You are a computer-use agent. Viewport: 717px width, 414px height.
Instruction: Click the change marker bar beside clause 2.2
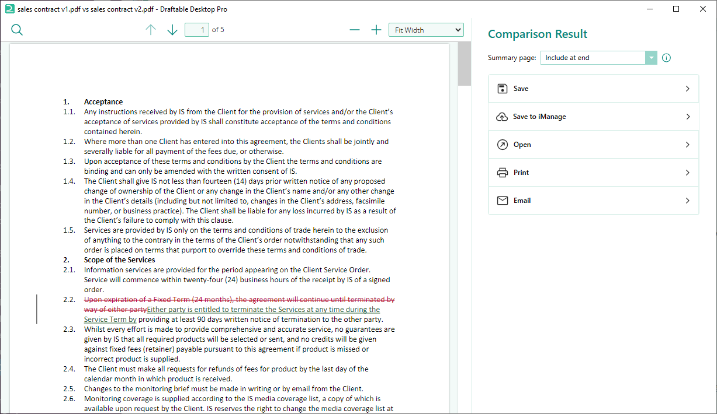coord(37,309)
